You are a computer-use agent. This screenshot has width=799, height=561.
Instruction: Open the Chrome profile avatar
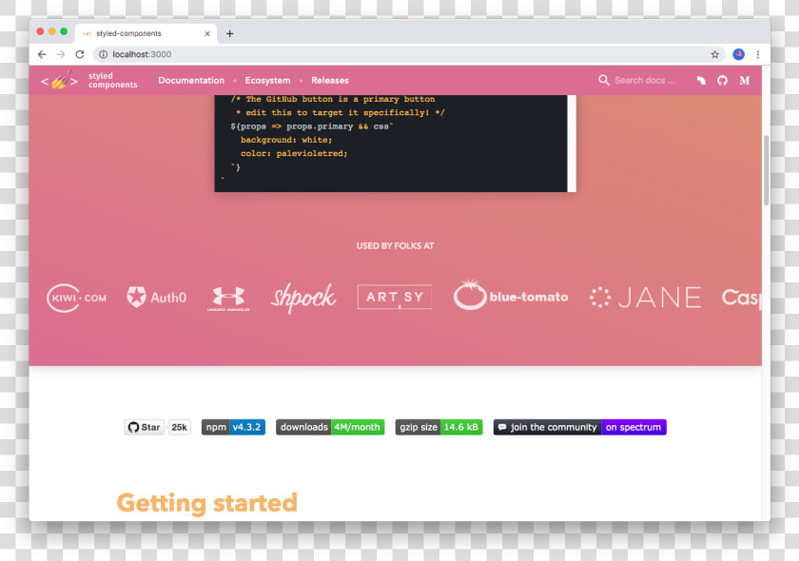coord(738,54)
